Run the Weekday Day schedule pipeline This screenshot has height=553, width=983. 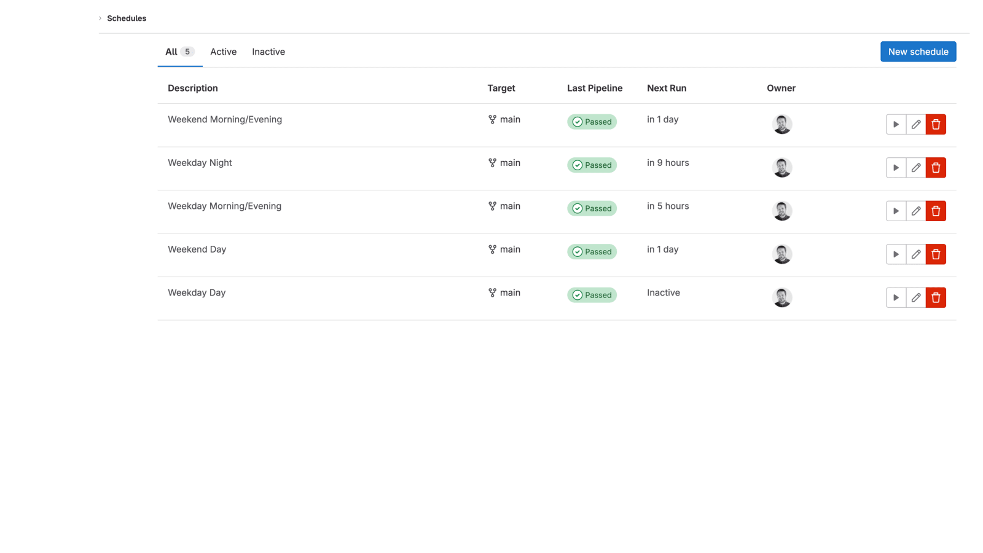point(896,297)
